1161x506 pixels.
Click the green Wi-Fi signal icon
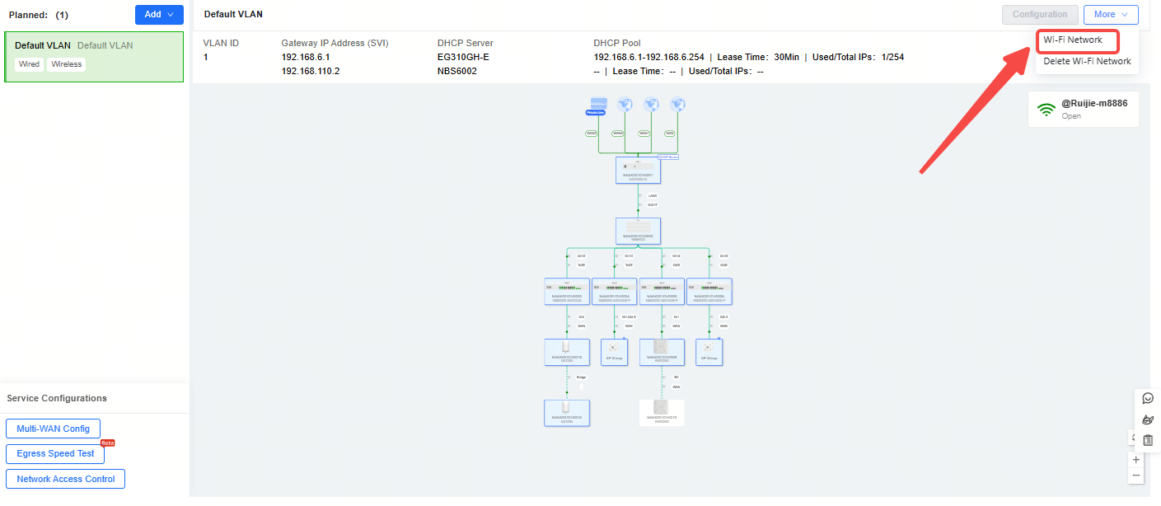[1046, 110]
